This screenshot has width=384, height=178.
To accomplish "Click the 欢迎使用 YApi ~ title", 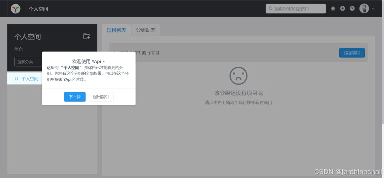I will point(89,61).
